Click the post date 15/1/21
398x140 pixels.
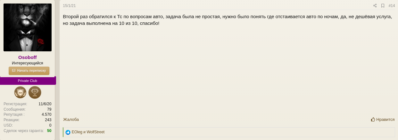point(69,6)
